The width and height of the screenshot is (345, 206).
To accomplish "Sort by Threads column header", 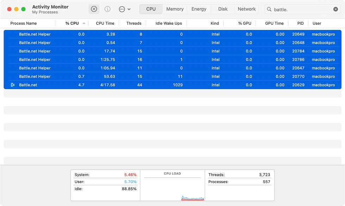I will pyautogui.click(x=134, y=23).
